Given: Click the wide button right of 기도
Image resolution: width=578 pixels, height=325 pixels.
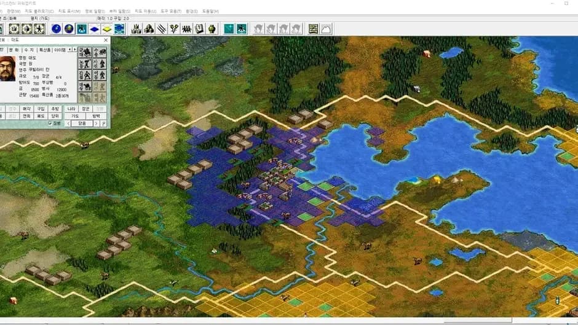Looking at the screenshot, I should tap(96, 116).
